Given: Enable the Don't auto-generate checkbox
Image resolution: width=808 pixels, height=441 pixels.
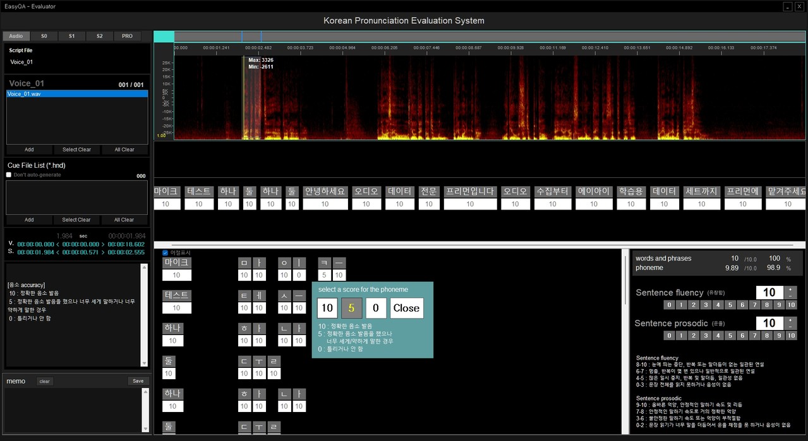Looking at the screenshot, I should tap(9, 175).
